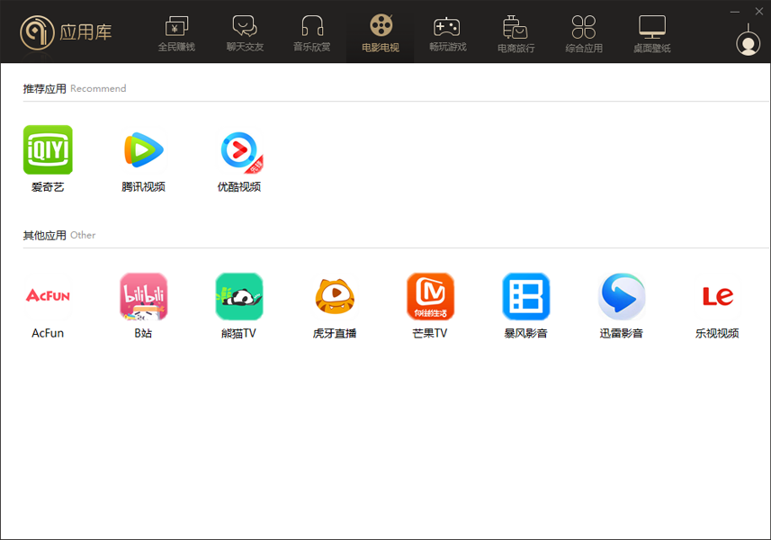The width and height of the screenshot is (771, 540).
Task: Click the 迅雷影音 name label
Action: pyautogui.click(x=622, y=333)
